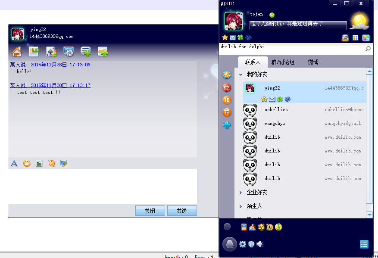Click the chat bubble with plus icon
The image size is (378, 258).
(x=86, y=52)
